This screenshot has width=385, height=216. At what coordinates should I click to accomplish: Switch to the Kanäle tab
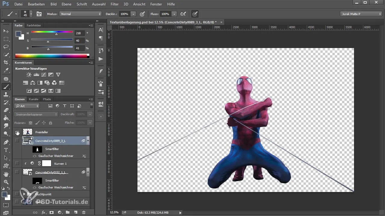[34, 99]
